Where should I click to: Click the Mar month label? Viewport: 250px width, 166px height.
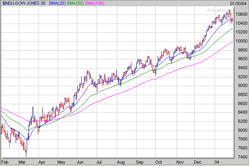pos(22,162)
